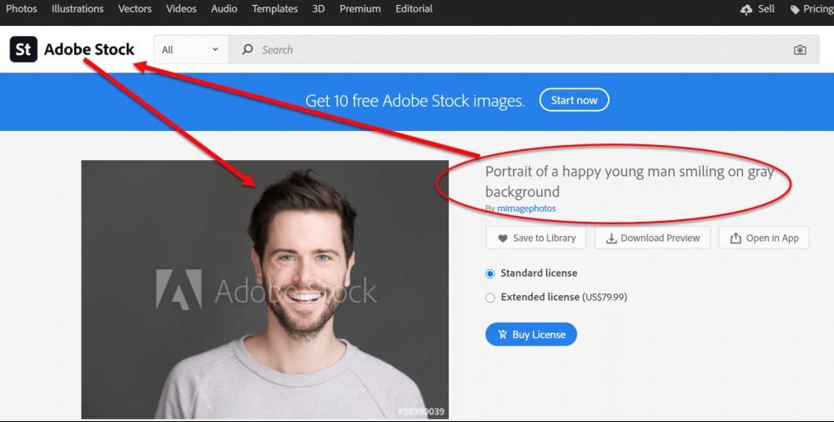Select the Standard license radio button
Viewport: 834px width, 422px height.
490,274
